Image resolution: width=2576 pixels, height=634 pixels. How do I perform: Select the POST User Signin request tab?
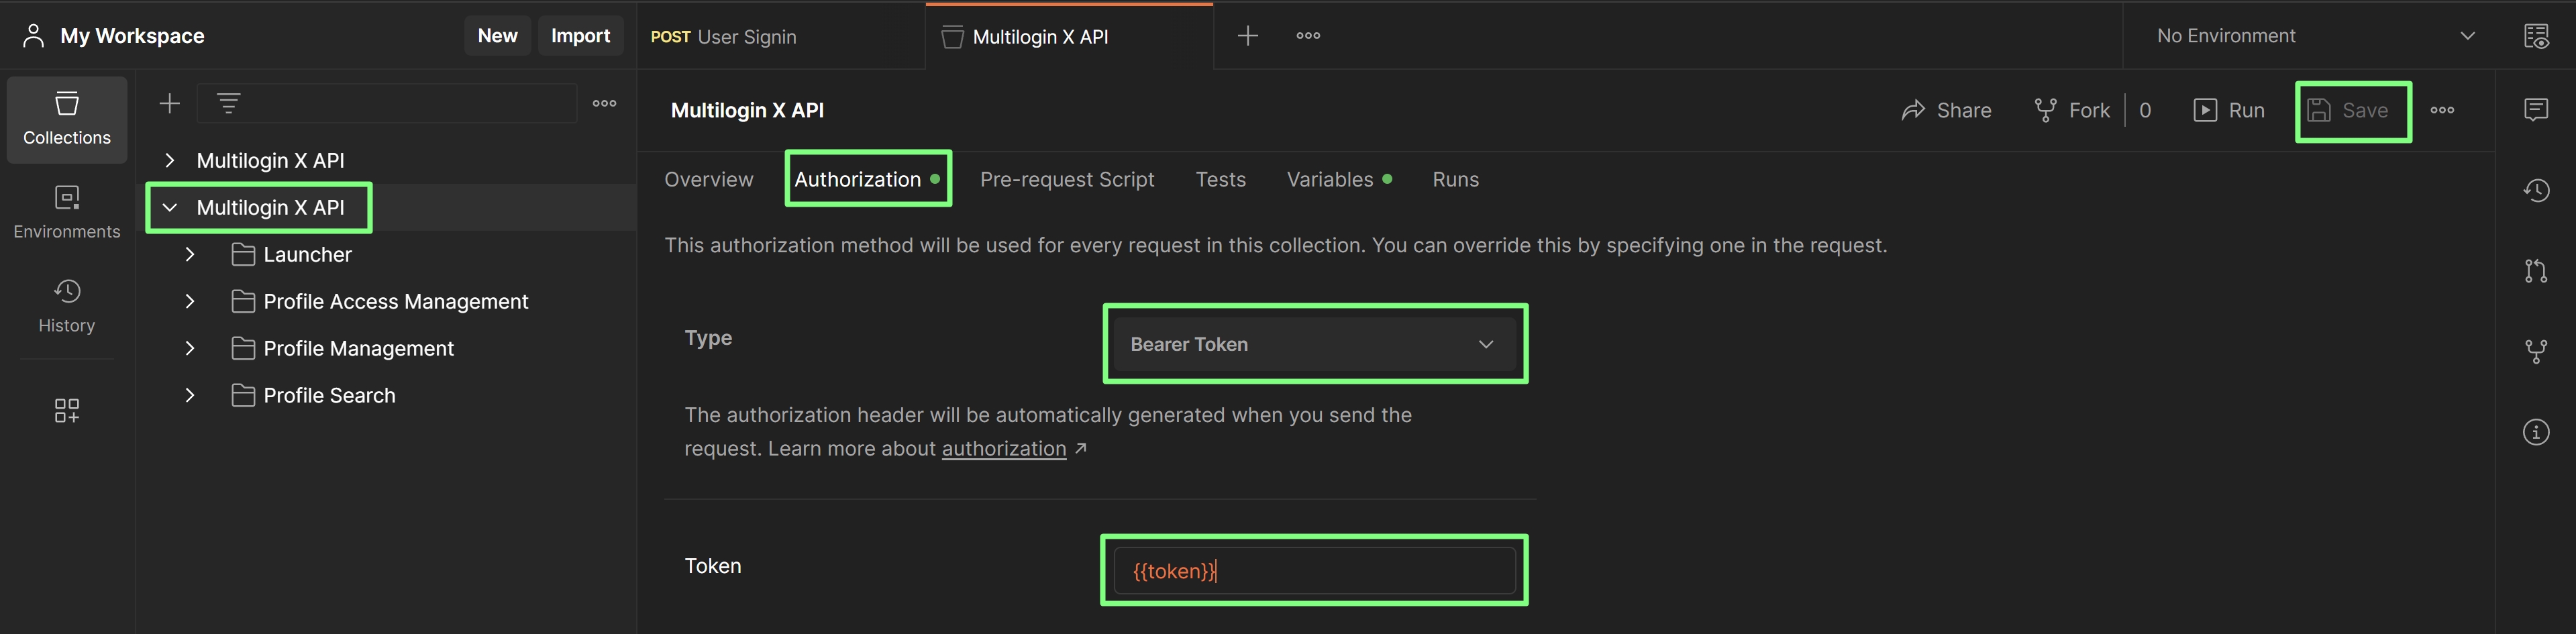[780, 37]
